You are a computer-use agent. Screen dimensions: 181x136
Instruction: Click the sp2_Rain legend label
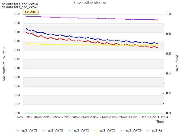159,130
